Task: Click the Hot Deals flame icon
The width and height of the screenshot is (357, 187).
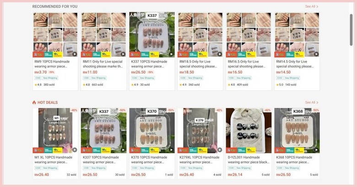Action: point(34,102)
